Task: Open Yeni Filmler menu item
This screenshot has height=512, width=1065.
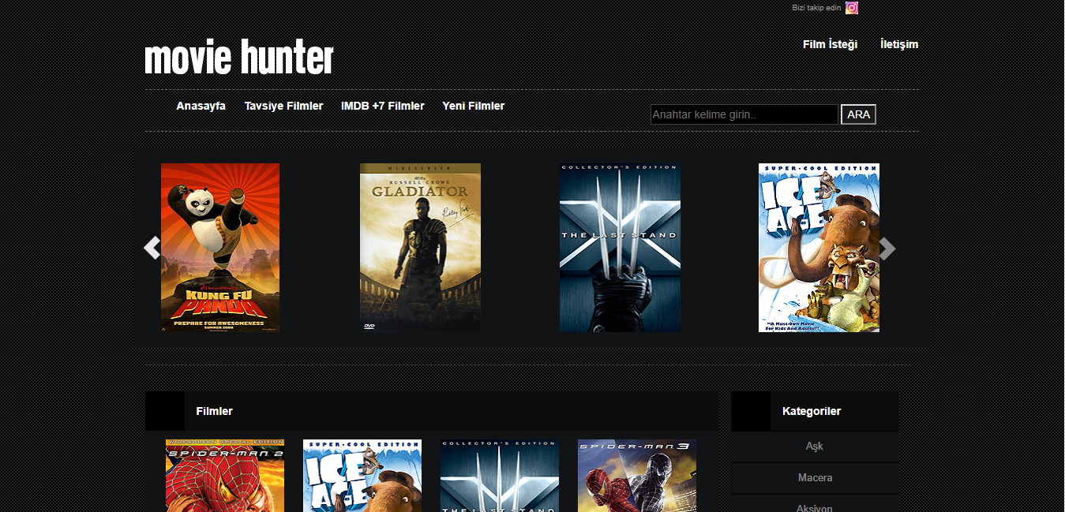Action: (x=474, y=106)
